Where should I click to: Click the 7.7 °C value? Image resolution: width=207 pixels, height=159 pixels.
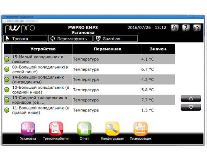[147, 100]
